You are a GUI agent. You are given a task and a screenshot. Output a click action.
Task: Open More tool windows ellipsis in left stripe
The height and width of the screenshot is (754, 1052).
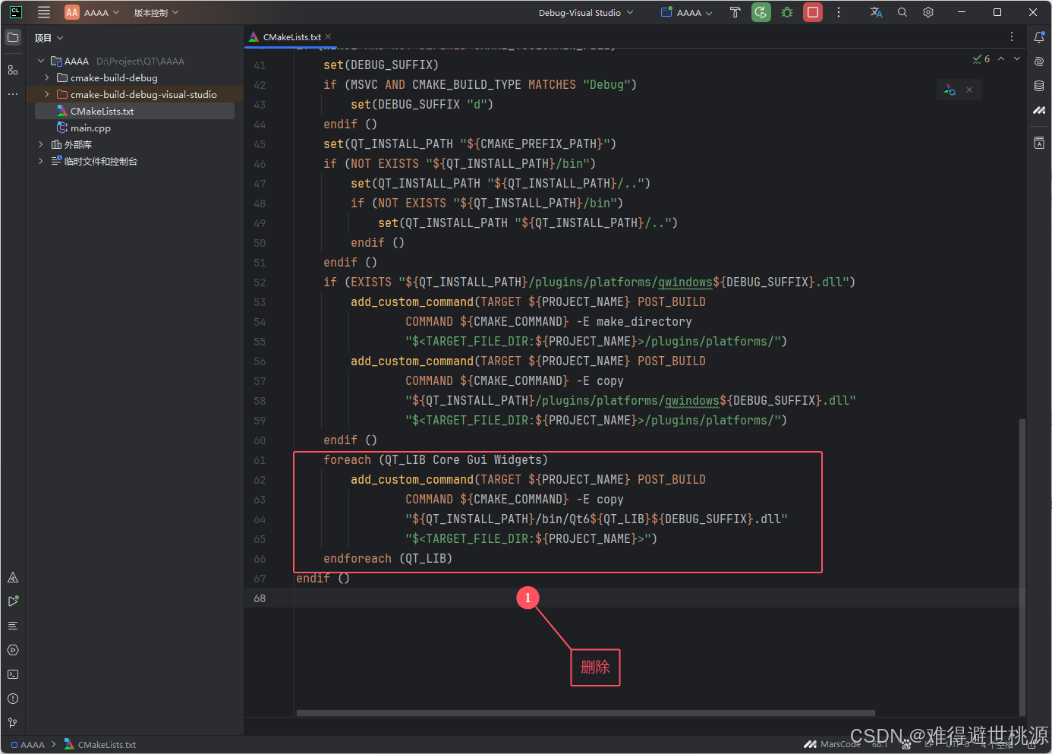pos(13,94)
